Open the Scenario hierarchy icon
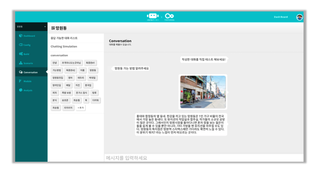 21,63
